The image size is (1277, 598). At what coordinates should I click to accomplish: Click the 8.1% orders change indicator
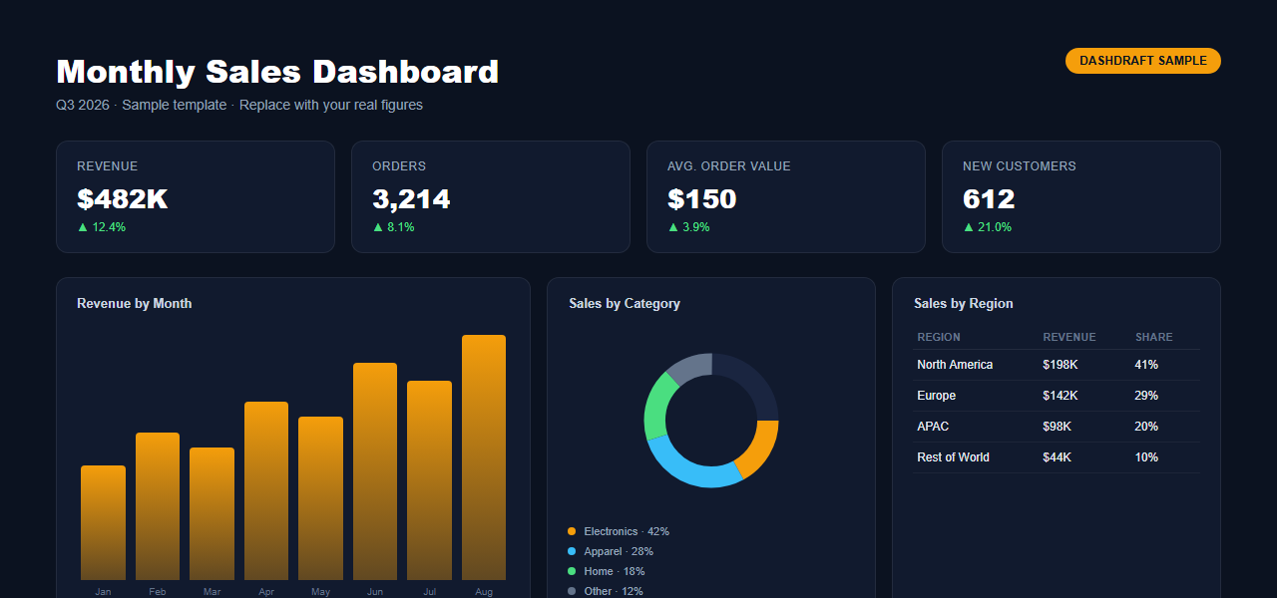[393, 227]
